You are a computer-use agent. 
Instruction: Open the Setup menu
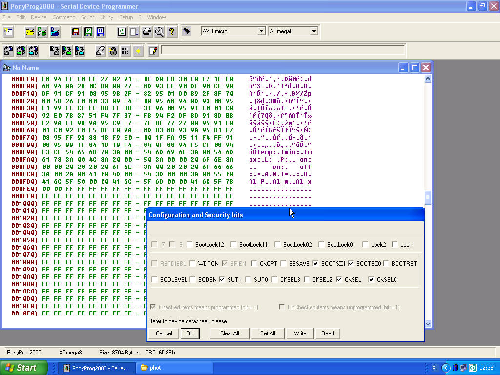126,17
